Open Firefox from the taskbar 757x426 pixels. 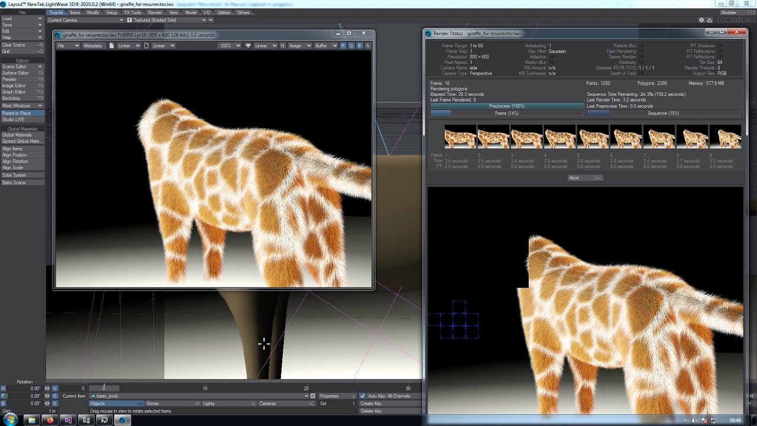click(x=50, y=420)
